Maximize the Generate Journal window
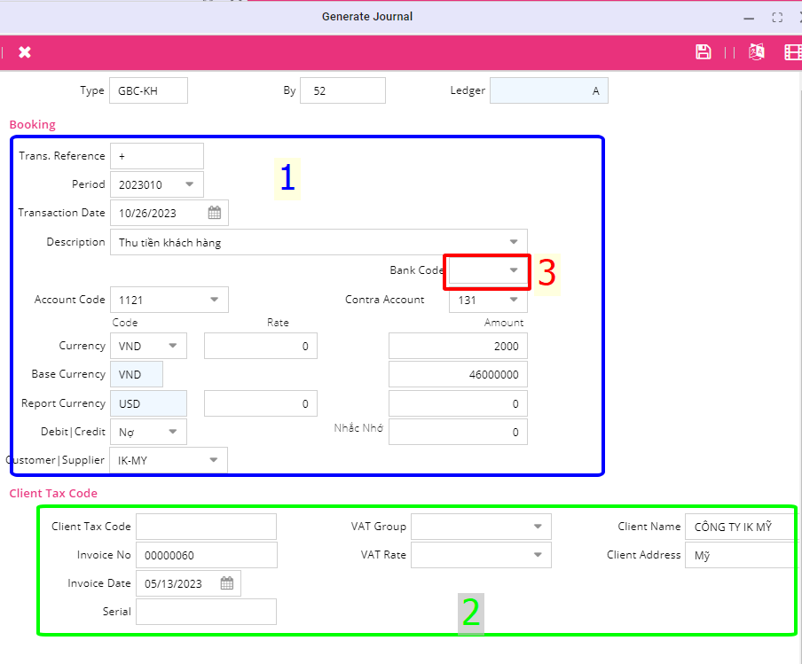The image size is (802, 664). (x=777, y=17)
